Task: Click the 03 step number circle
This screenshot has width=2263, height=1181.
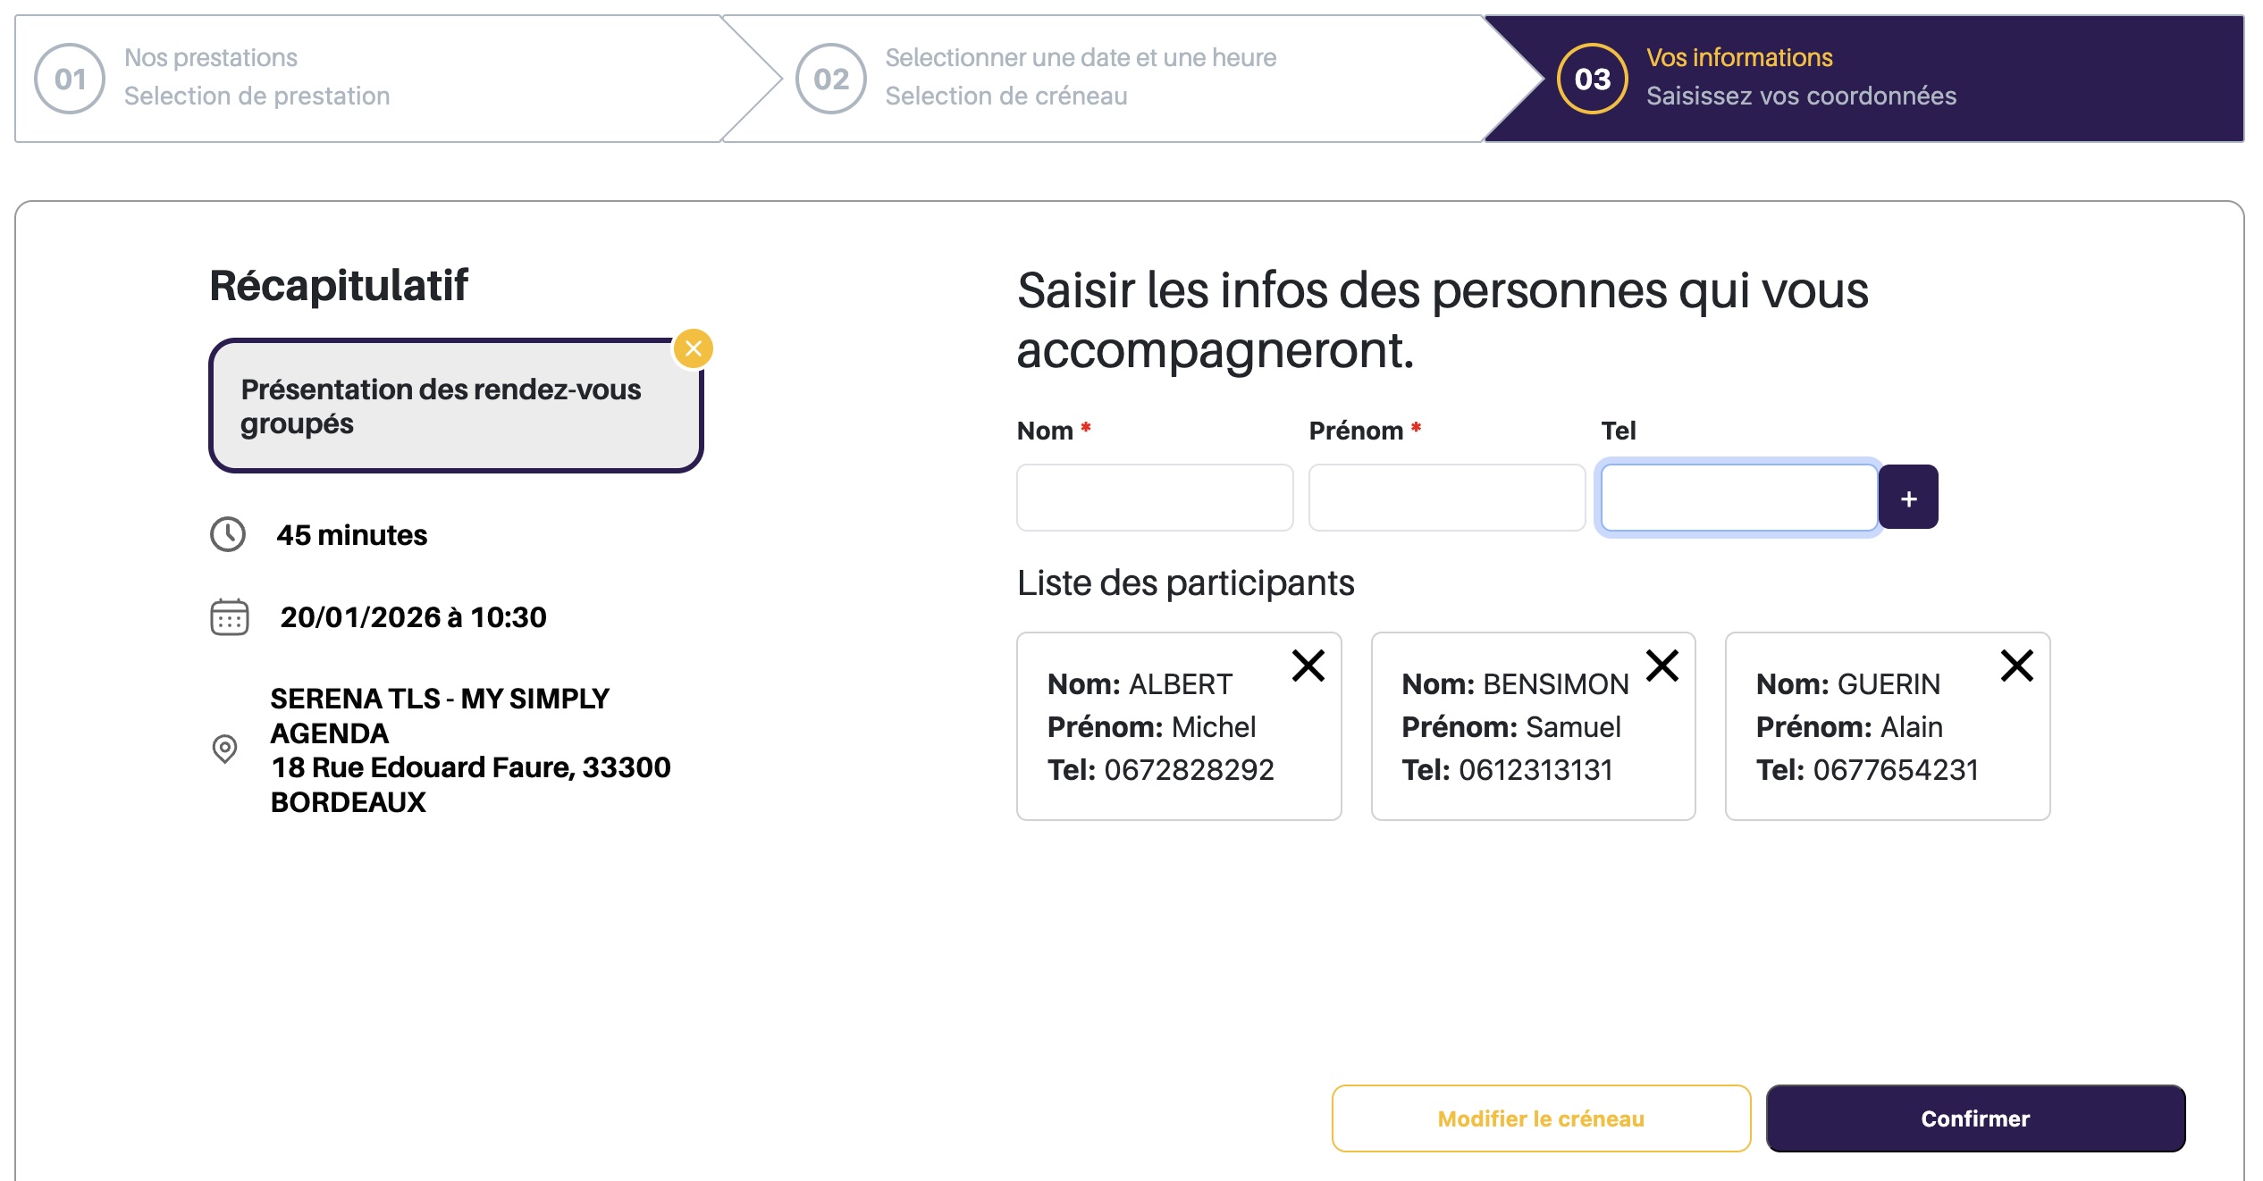Action: pos(1592,79)
